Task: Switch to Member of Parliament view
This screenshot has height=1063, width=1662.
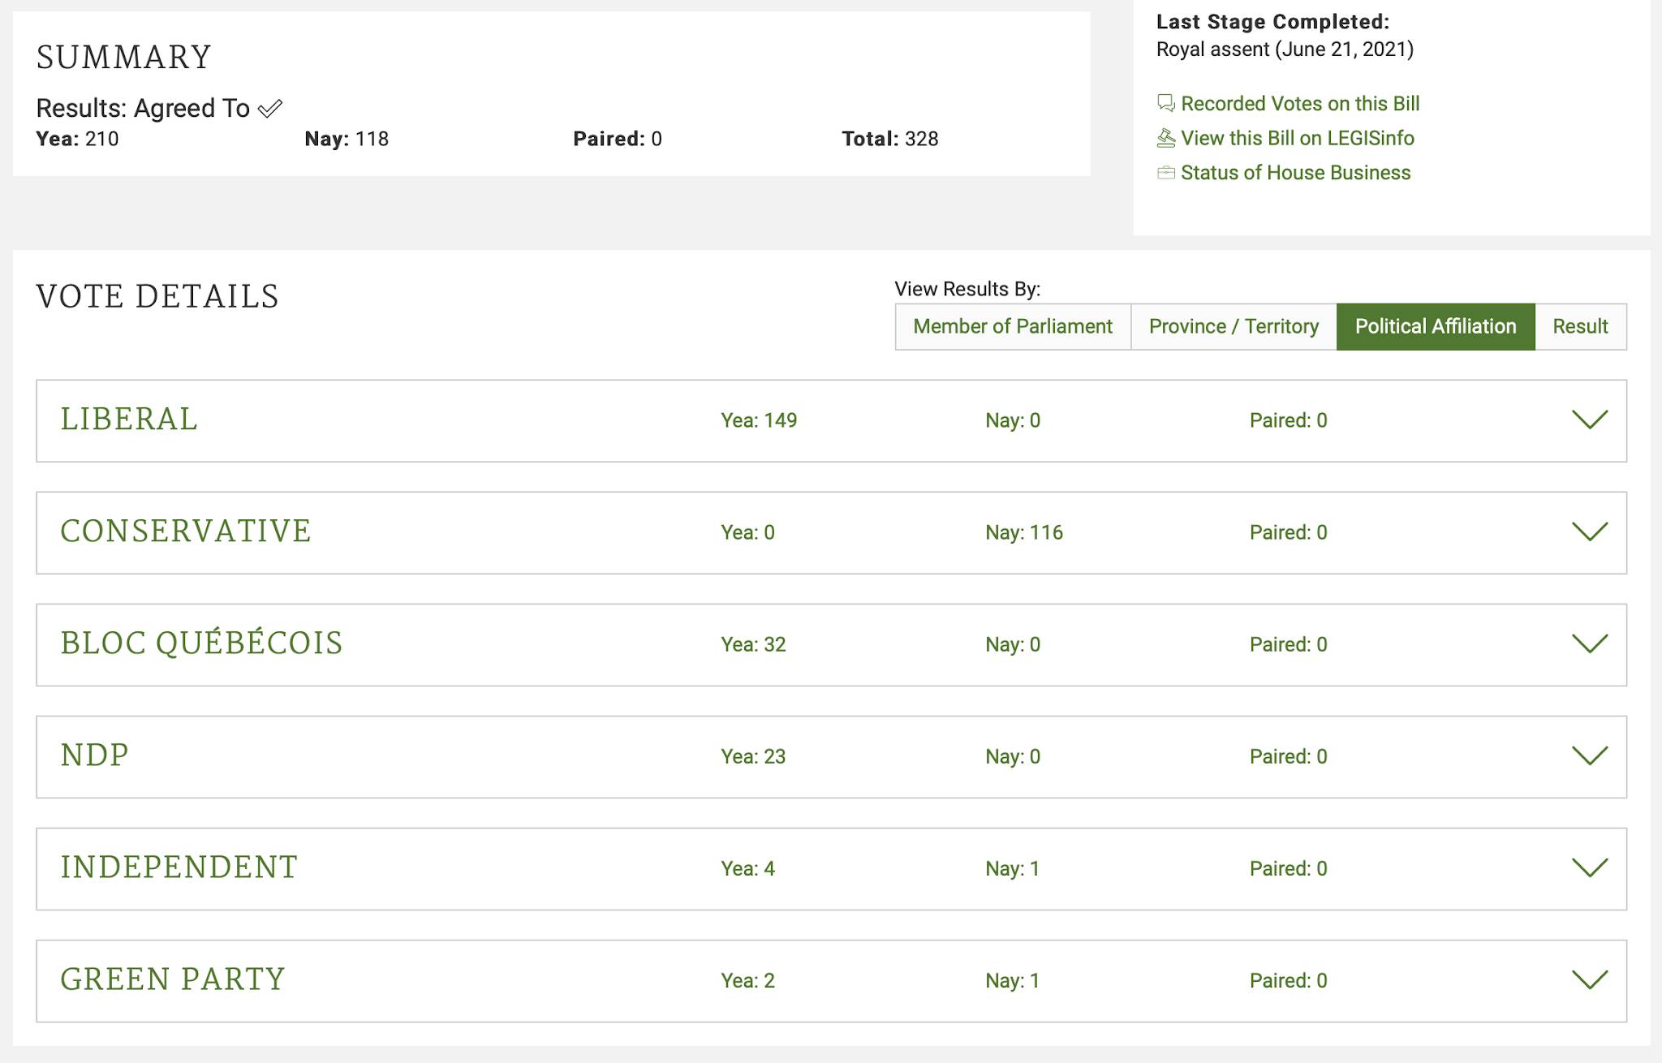Action: point(1013,326)
